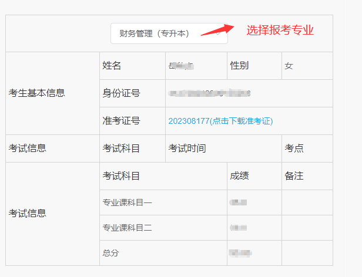Image resolution: width=362 pixels, height=277 pixels.
Task: Click the blurred name value
Action: tap(182, 66)
